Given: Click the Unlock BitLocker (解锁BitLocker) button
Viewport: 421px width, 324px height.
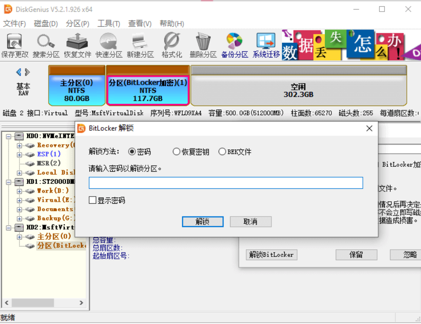Looking at the screenshot, I should point(271,255).
